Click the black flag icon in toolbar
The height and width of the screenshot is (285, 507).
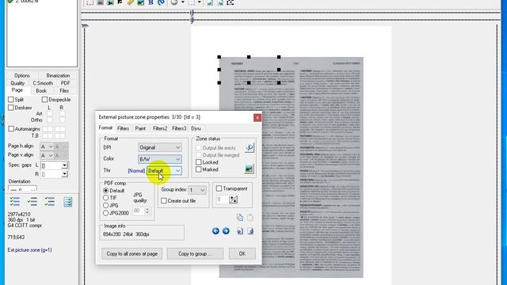(120, 2)
